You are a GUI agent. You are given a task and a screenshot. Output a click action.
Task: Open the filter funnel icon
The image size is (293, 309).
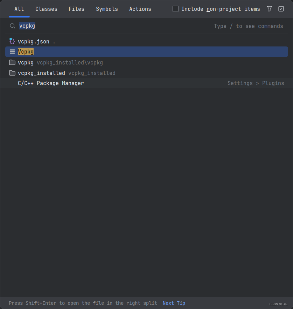270,9
